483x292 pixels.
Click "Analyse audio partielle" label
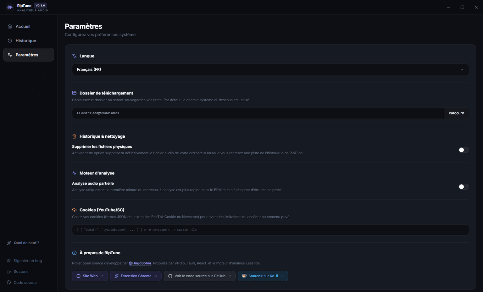point(93,183)
